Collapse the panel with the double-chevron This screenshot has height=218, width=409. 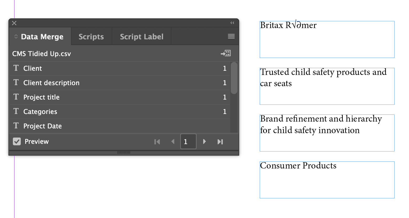tap(232, 23)
